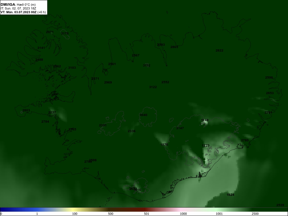Click the 0 tick on the color scale
The width and height of the screenshot is (288, 216).
(1, 214)
